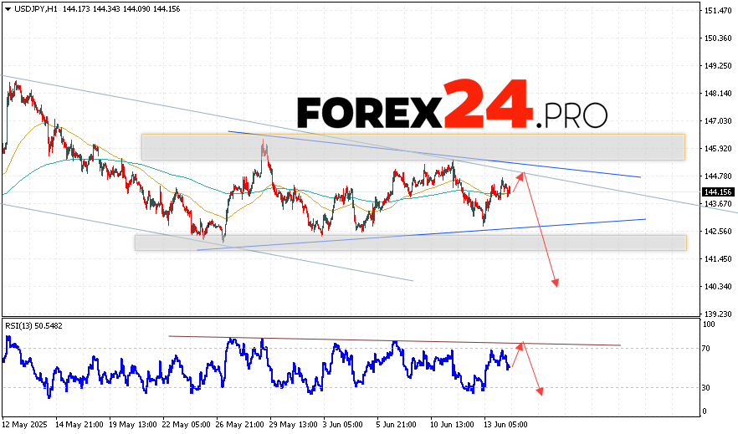This screenshot has width=738, height=434.
Task: Select the lower gray support zone rectangle
Action: pyautogui.click(x=410, y=243)
